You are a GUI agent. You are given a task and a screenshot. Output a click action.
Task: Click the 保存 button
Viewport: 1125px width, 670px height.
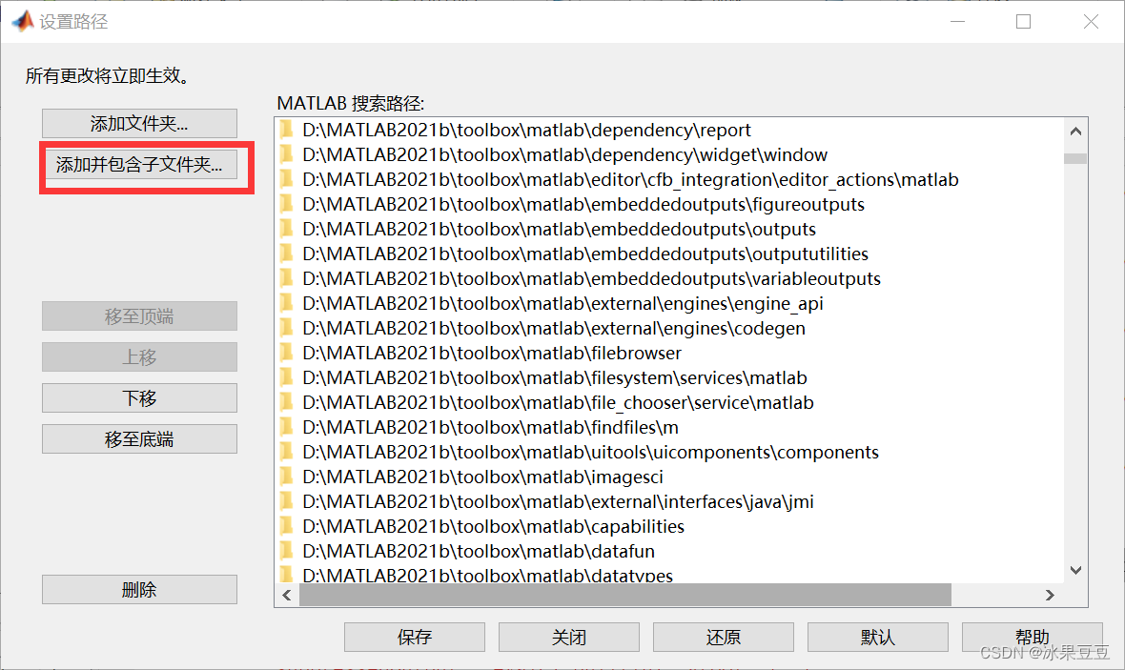tap(415, 637)
